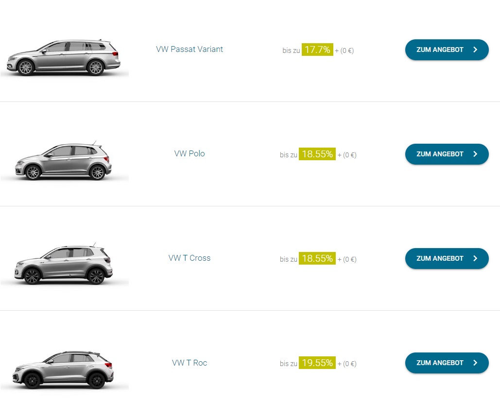Open the VW Passat Variant link
This screenshot has height=402, width=500.
190,49
